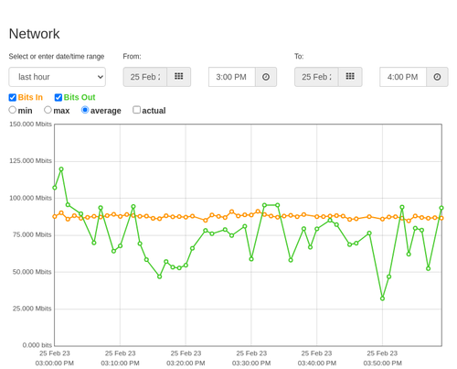This screenshot has width=457, height=369.
Task: Click the From time field 3:00 PM
Action: pos(232,77)
